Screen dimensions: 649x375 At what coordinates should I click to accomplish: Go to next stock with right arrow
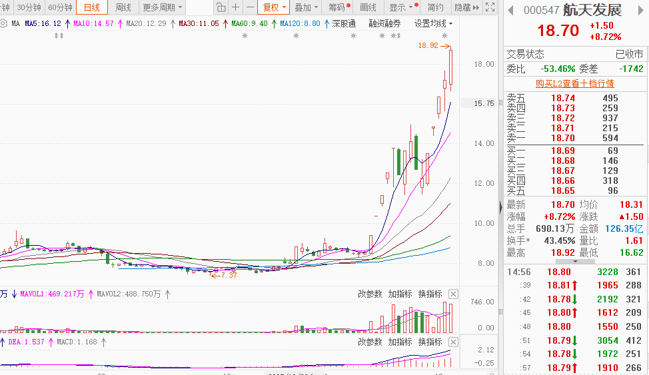click(x=642, y=11)
